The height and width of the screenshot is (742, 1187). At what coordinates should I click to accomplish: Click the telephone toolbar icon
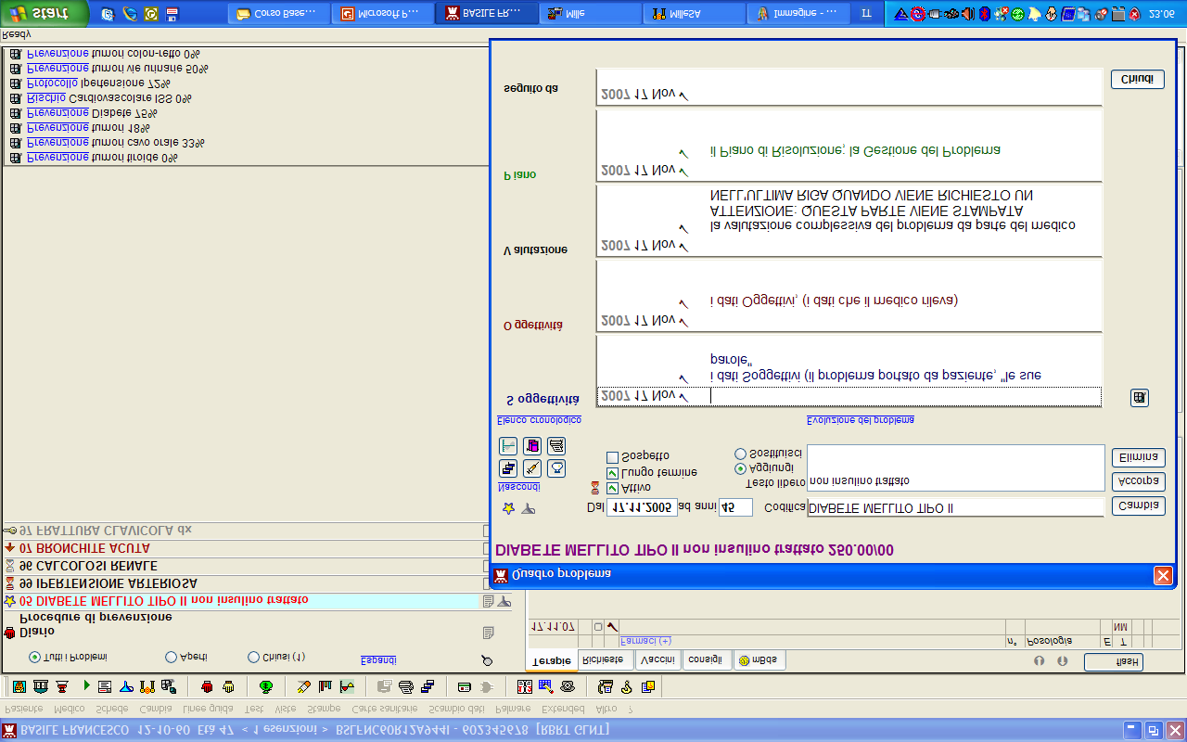[567, 686]
